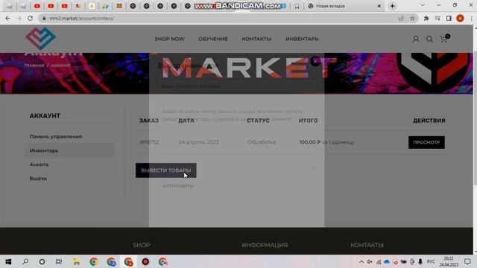Image resolution: width=477 pixels, height=268 pixels.
Task: Show hidden system tray icons
Action: [361, 261]
